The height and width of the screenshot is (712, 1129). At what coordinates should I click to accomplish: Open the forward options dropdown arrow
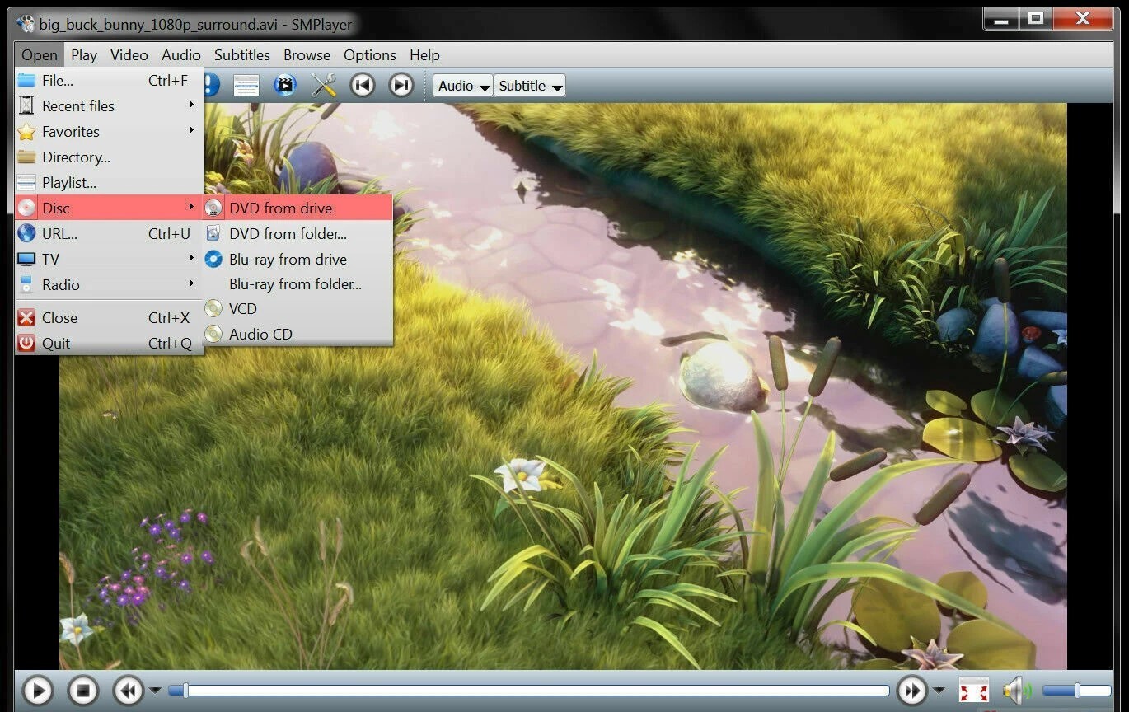point(938,691)
